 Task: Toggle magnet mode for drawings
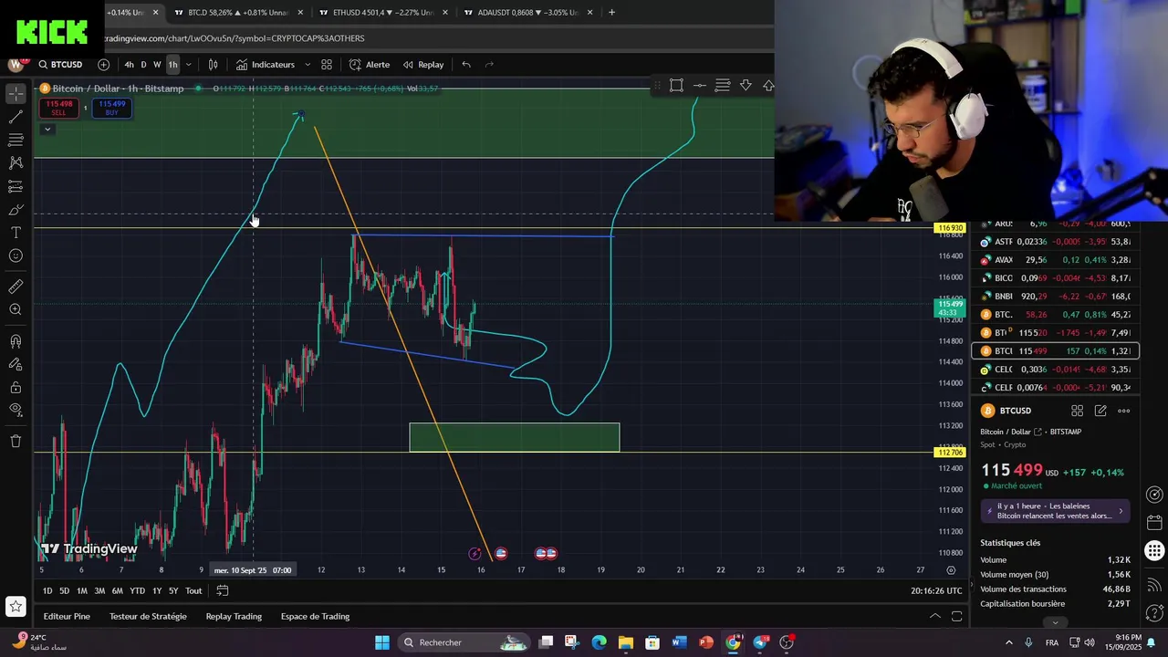[16, 341]
